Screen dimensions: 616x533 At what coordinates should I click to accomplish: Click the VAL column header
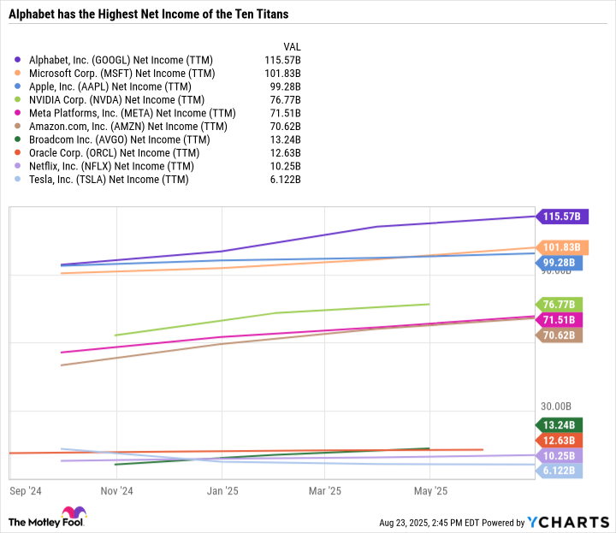coord(293,45)
